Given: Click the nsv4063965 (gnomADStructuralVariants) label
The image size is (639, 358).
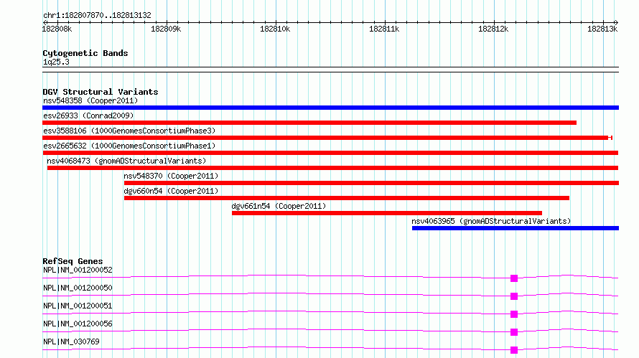Looking at the screenshot, I should [491, 221].
